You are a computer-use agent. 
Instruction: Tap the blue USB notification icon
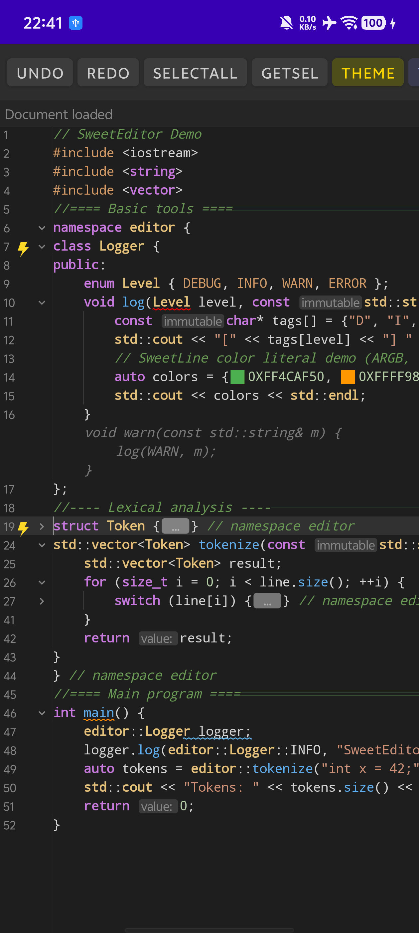75,23
